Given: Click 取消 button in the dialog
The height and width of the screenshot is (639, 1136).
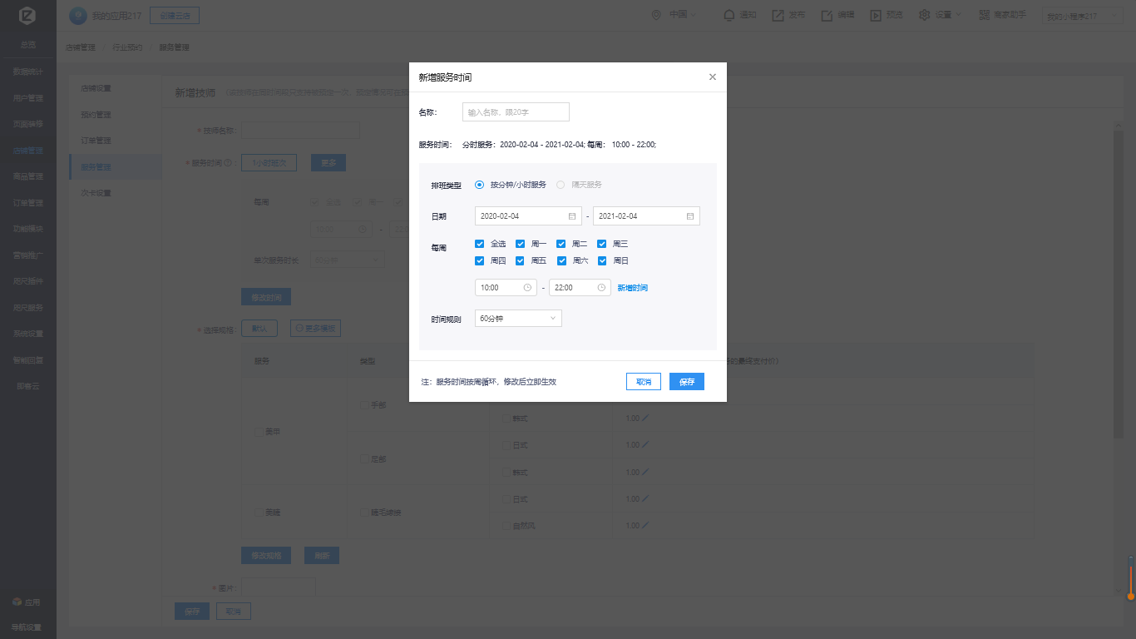Looking at the screenshot, I should click(644, 381).
